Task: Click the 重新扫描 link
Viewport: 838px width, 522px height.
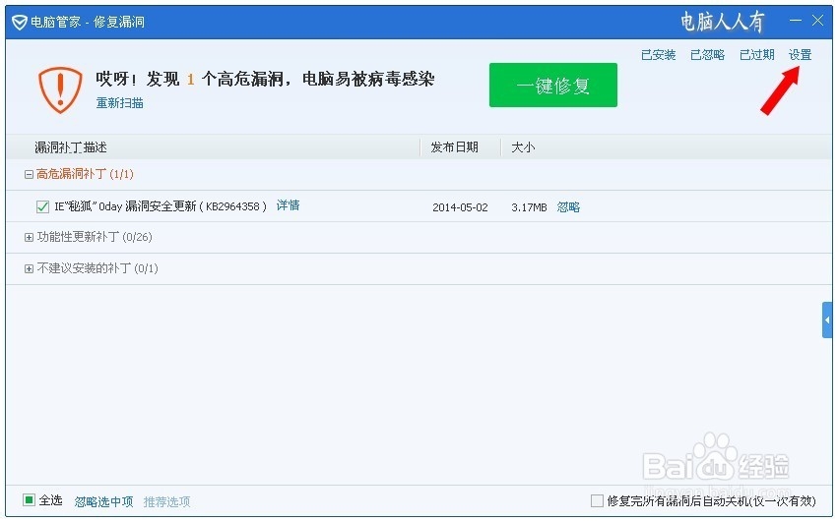Action: click(x=120, y=103)
